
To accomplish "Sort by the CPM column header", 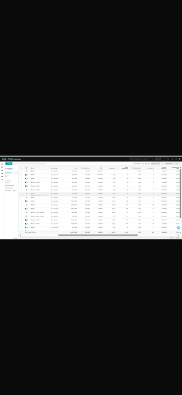I will point(101,168).
